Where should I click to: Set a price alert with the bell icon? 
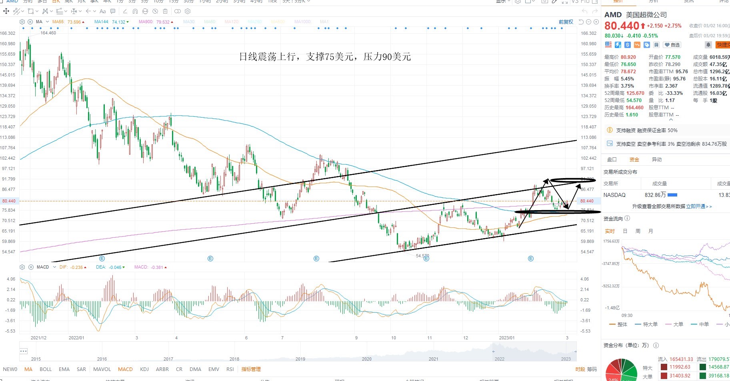(x=708, y=45)
